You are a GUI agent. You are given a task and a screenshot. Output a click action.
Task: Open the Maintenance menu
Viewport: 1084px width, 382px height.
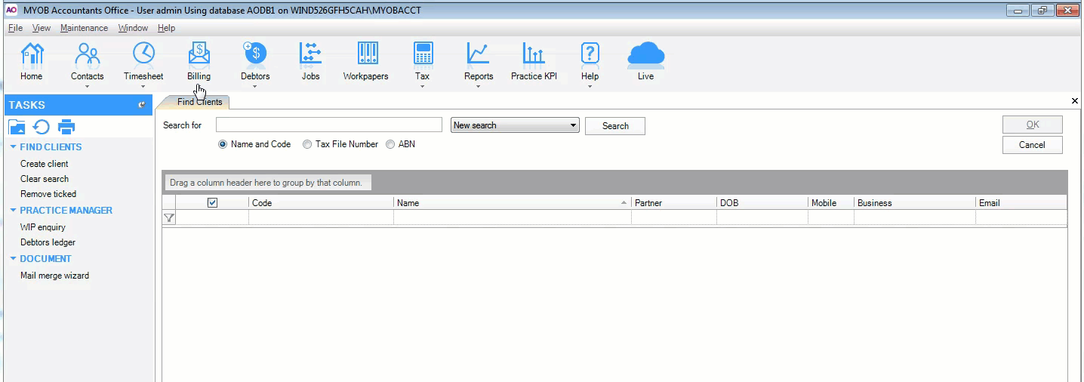84,28
